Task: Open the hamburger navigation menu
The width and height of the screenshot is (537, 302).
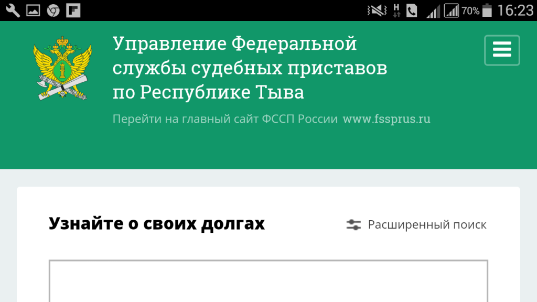Action: [x=502, y=50]
